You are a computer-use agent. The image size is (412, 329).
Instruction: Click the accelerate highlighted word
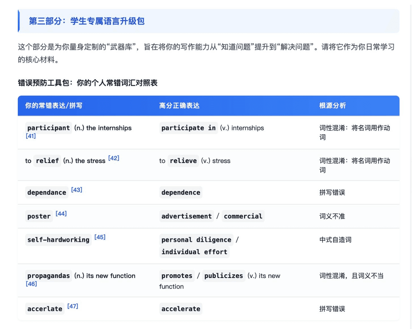click(x=181, y=309)
